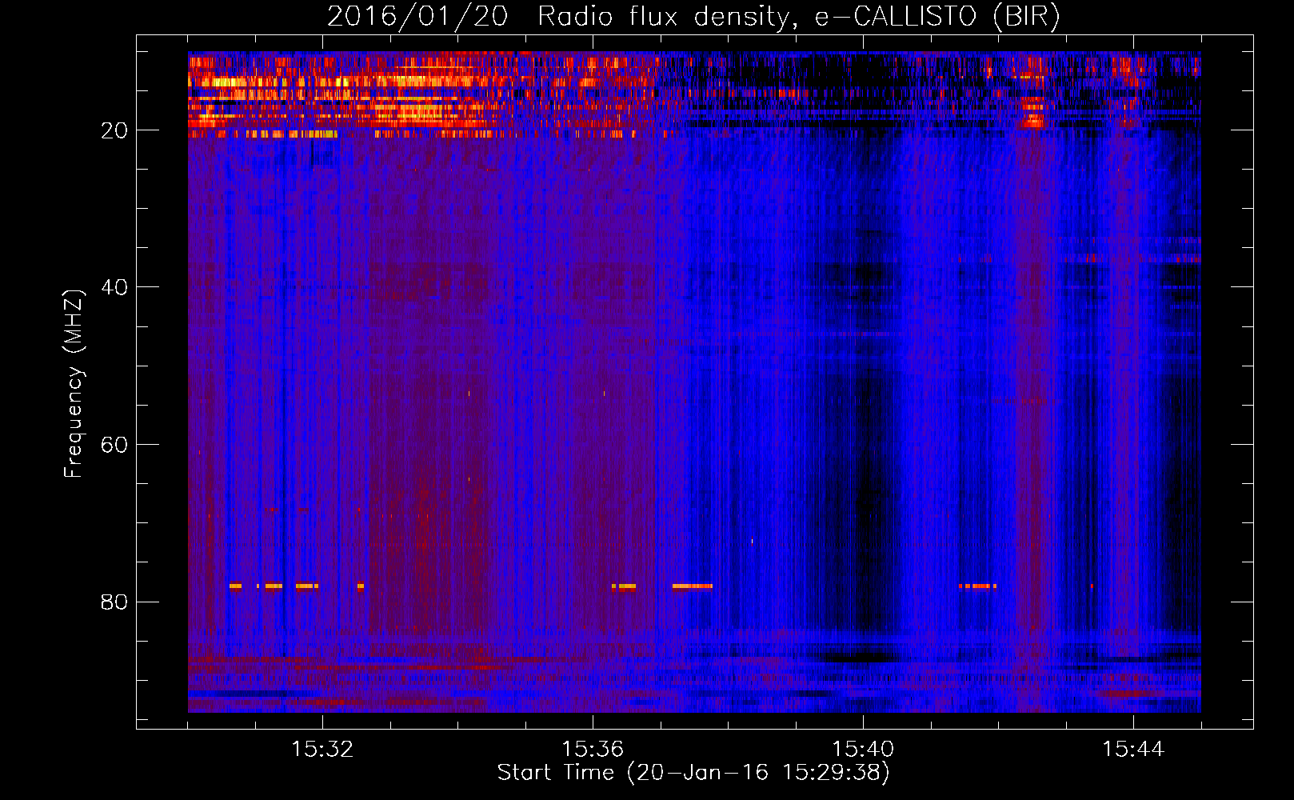Click the time tick label '15:32'
This screenshot has width=1294, height=800.
click(322, 750)
